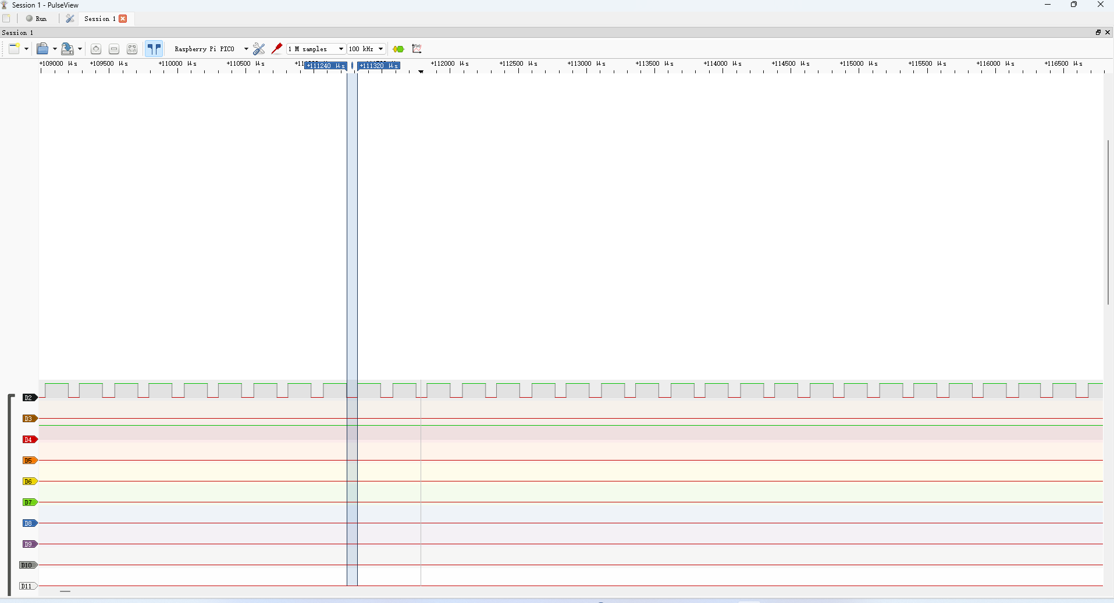1114x603 pixels.
Task: Expand the save options dropdown arrow
Action: 80,49
